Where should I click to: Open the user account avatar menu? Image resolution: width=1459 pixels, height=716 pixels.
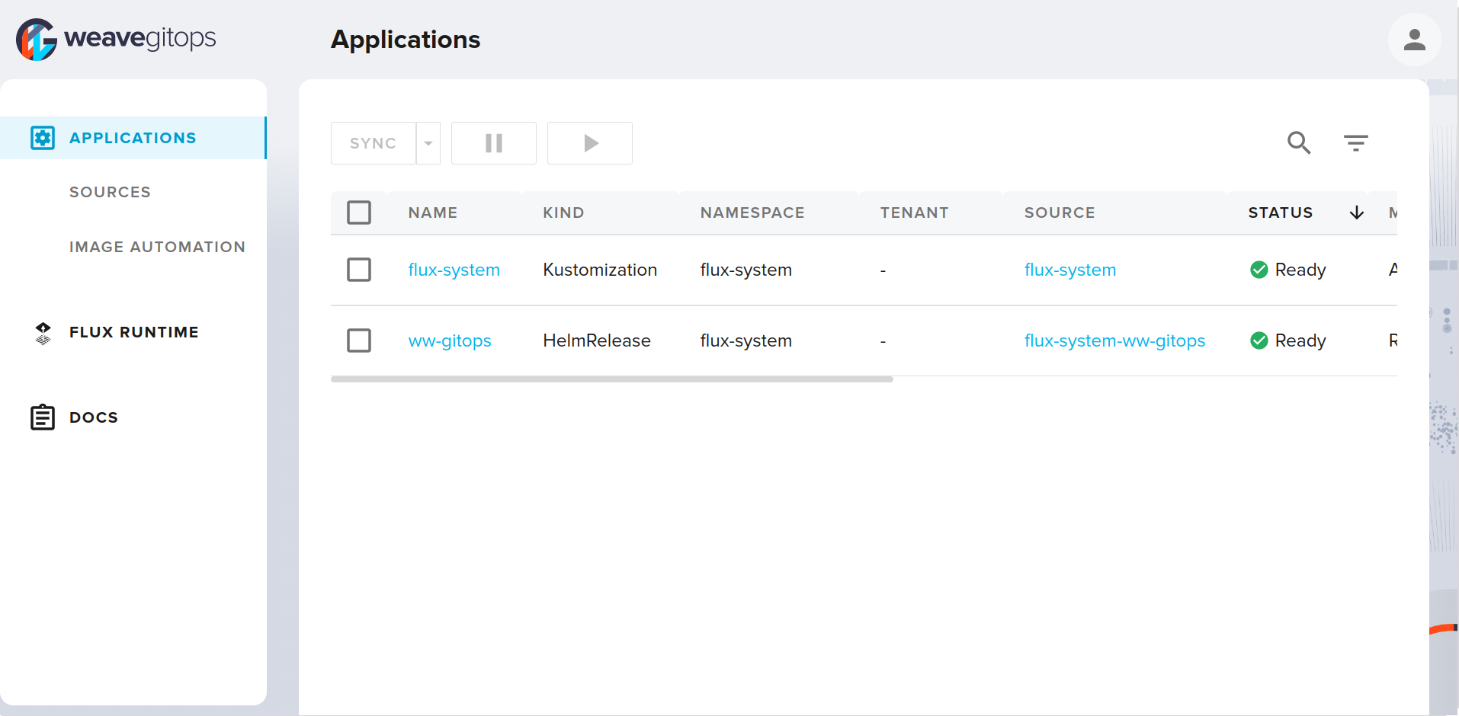(1414, 40)
